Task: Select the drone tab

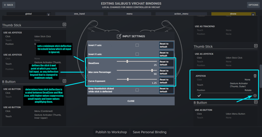Action: [x=233, y=14]
